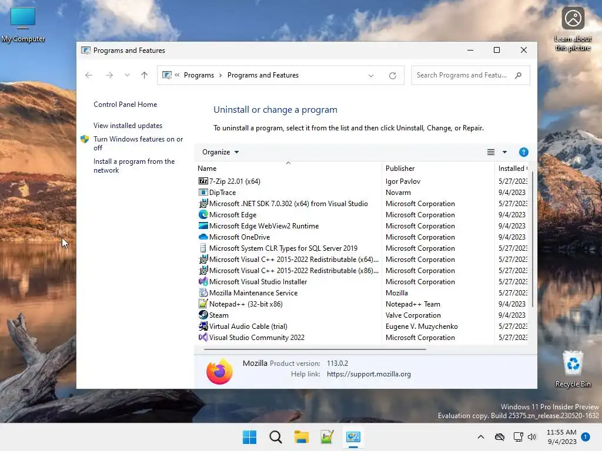Go to Control Panel Home
This screenshot has width=602, height=451.
point(125,105)
